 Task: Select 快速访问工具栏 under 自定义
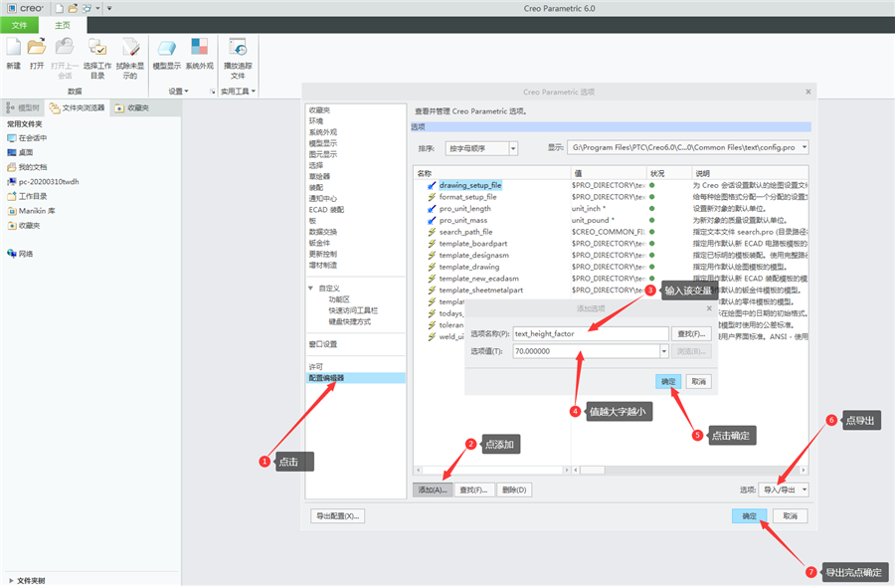pos(353,310)
